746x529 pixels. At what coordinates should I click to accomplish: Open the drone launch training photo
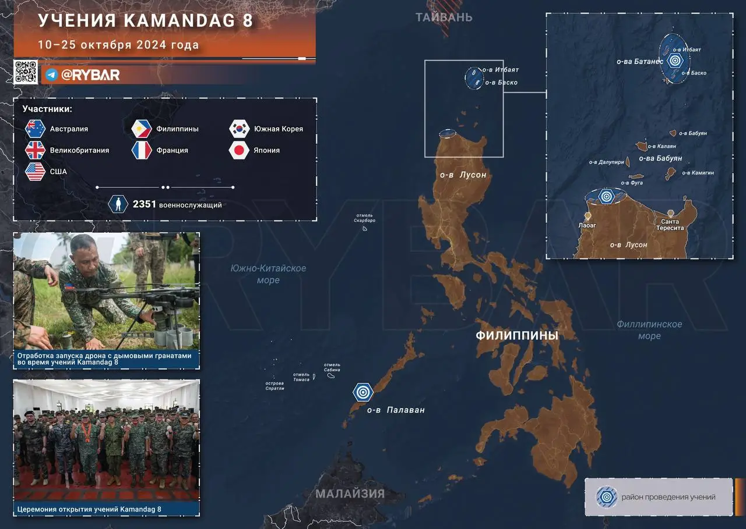click(x=107, y=292)
